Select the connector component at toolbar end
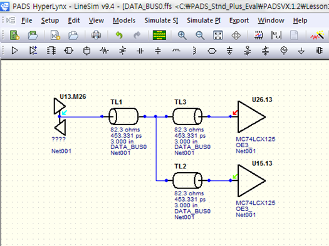Image resolution: width=329 pixels, height=246 pixels. click(319, 51)
